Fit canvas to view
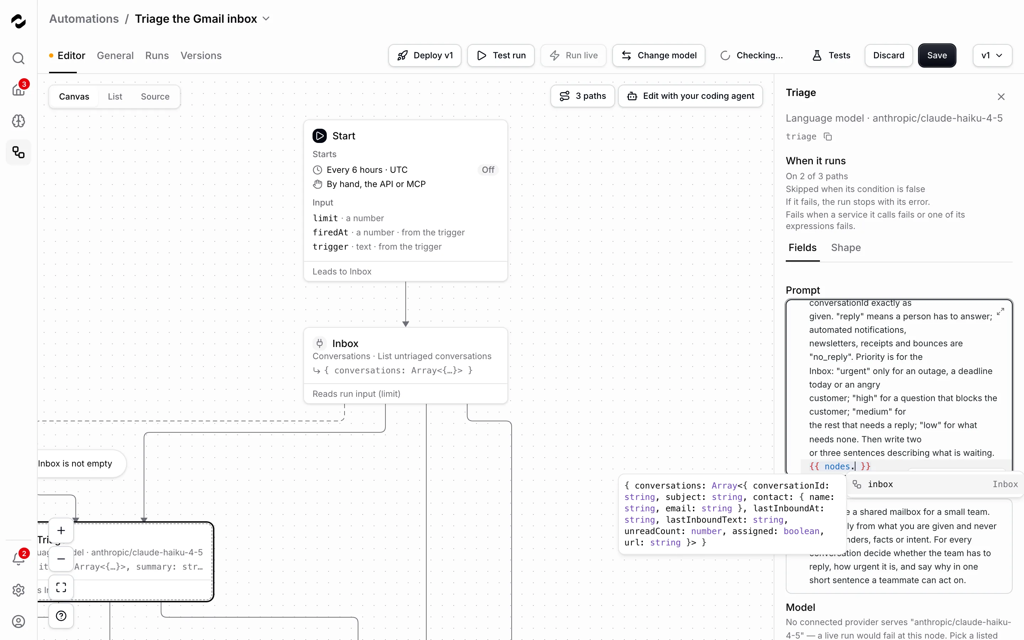1024x640 pixels. 62,587
